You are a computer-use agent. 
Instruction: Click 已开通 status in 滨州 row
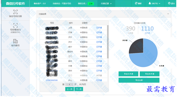coord(99,71)
